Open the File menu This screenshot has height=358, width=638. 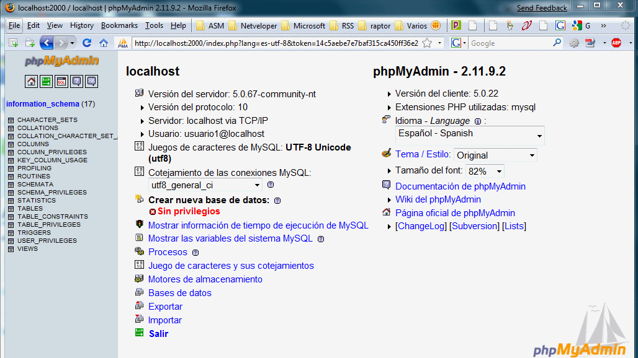click(x=14, y=25)
